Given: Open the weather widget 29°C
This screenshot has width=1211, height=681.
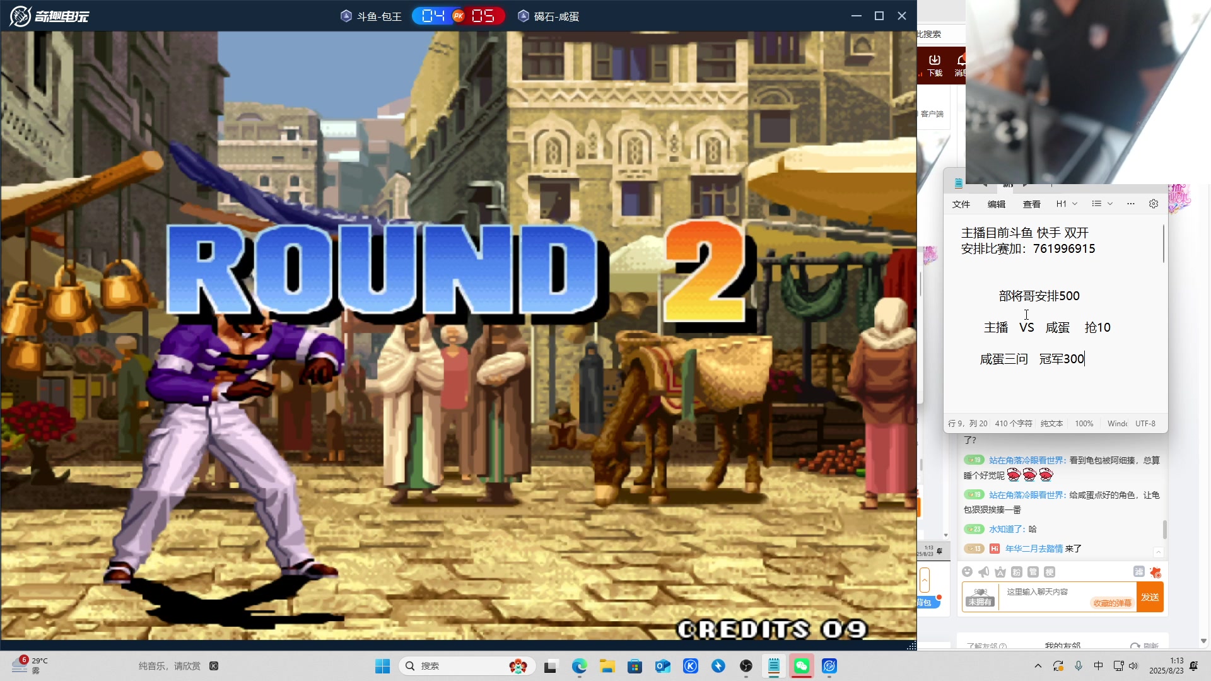Looking at the screenshot, I should (x=29, y=665).
